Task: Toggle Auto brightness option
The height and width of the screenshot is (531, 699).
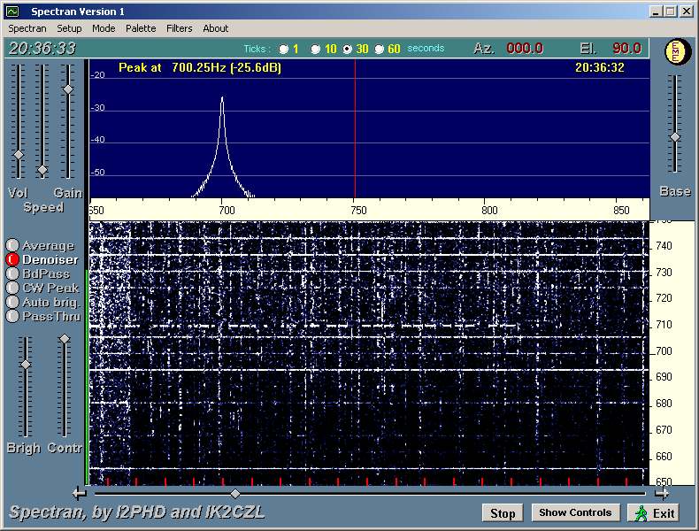Action: pos(12,303)
